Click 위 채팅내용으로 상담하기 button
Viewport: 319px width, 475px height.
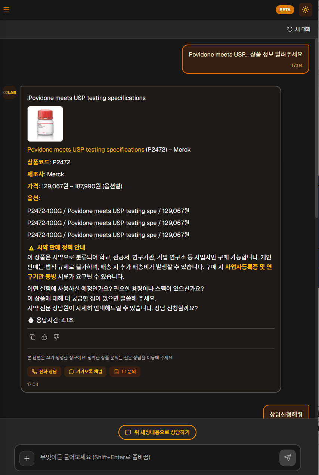coord(157,432)
